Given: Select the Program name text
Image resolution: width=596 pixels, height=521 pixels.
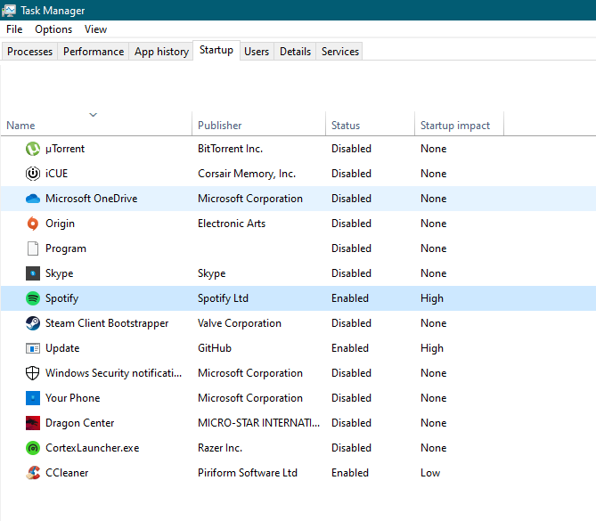Looking at the screenshot, I should coord(66,248).
